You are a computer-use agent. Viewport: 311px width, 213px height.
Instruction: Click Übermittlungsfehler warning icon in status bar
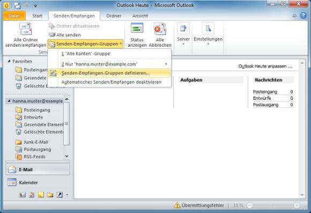coord(177,205)
